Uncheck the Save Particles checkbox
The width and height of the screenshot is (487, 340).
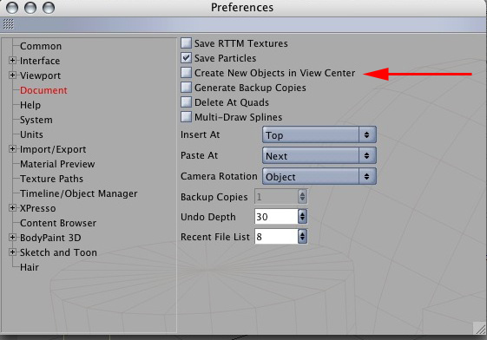[x=186, y=58]
